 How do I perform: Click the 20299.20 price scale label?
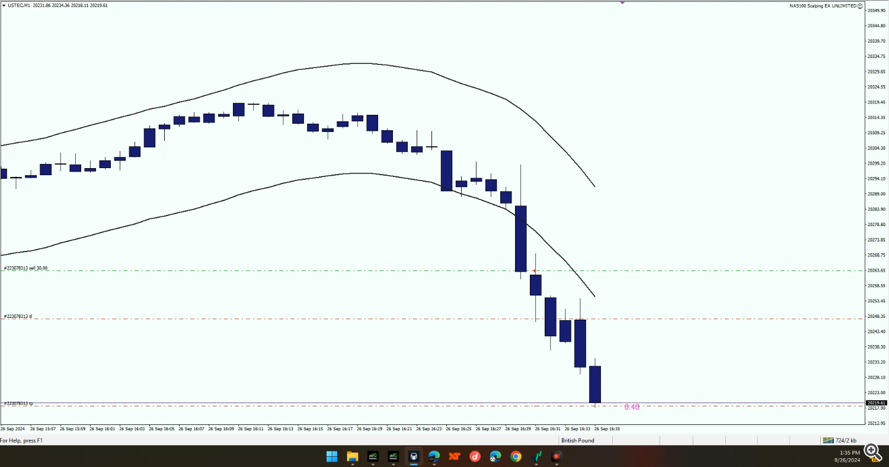pos(876,163)
